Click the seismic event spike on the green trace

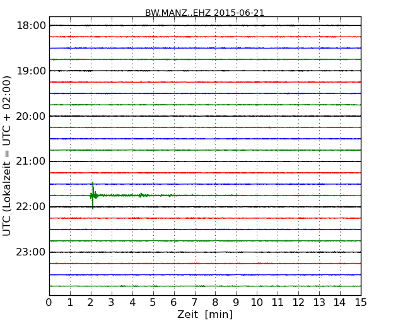(93, 196)
